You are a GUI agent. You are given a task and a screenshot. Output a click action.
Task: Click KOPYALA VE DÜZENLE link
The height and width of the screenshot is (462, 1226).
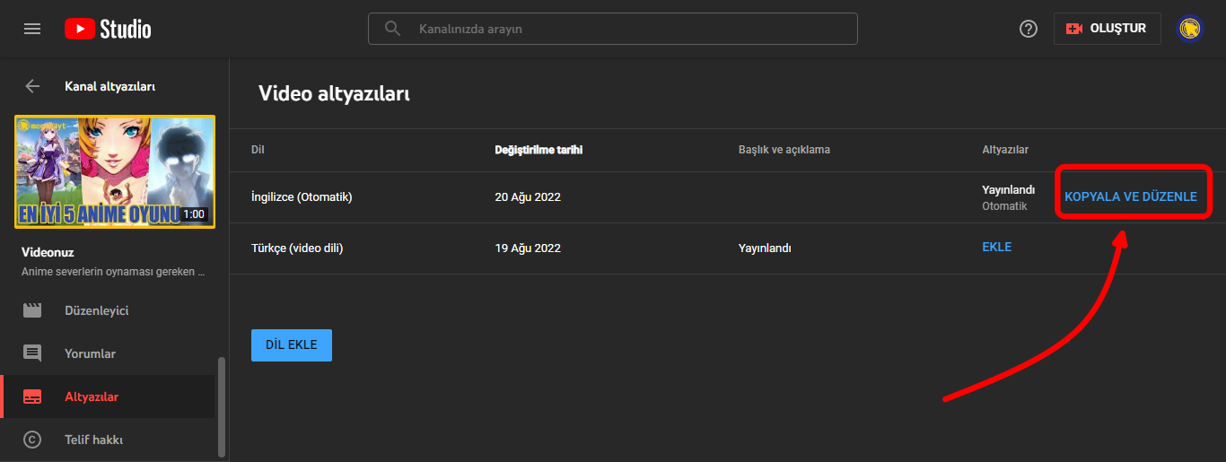(x=1130, y=196)
